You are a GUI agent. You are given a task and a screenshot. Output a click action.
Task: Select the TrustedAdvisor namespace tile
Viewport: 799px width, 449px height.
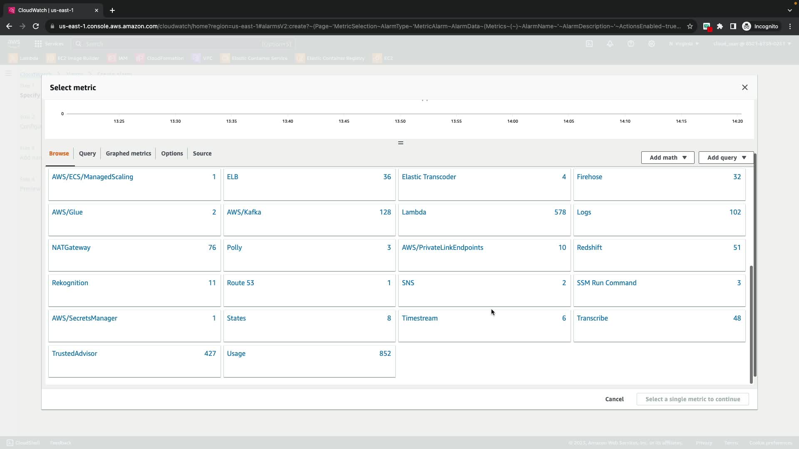click(x=74, y=353)
